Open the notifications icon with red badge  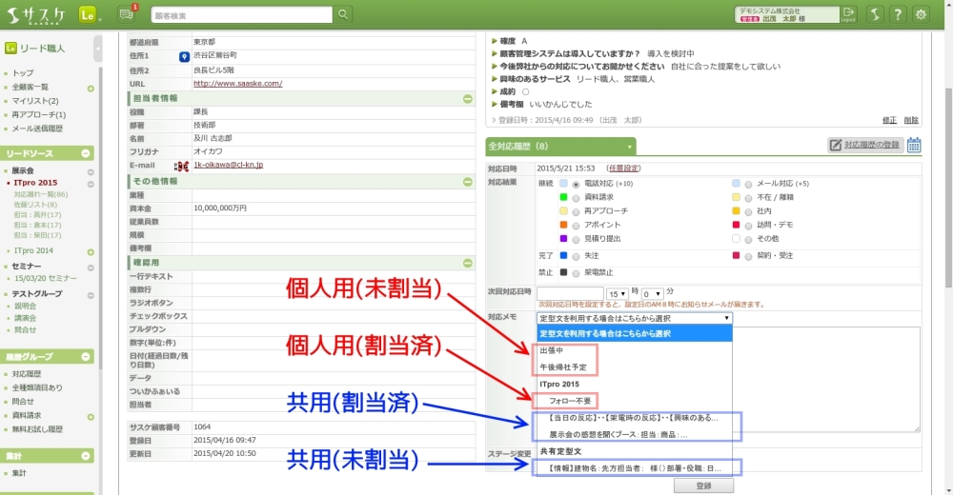tap(126, 14)
